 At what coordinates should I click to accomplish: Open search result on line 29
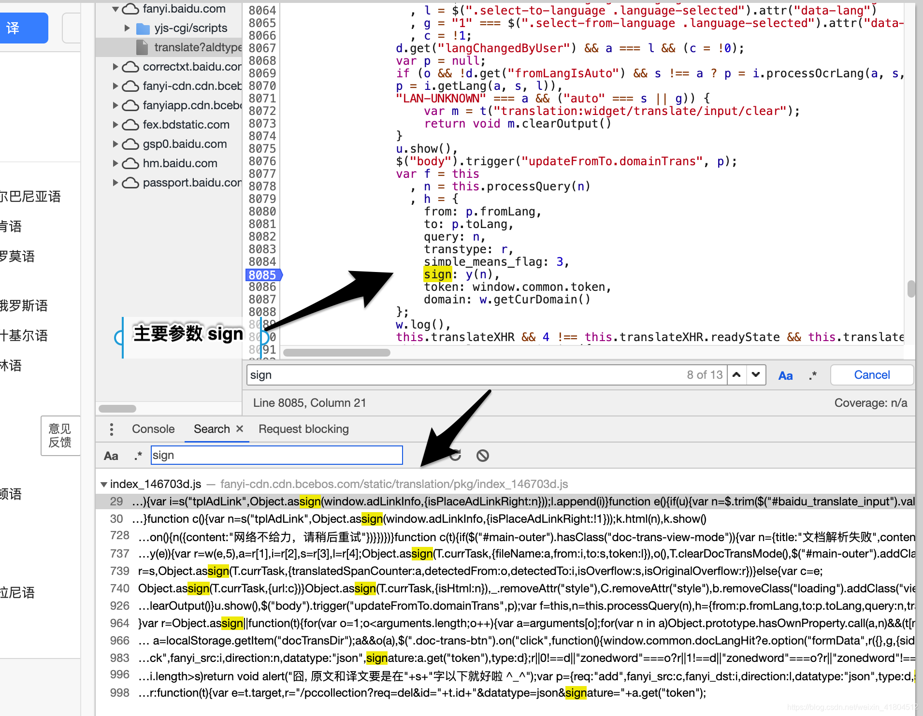click(x=505, y=501)
